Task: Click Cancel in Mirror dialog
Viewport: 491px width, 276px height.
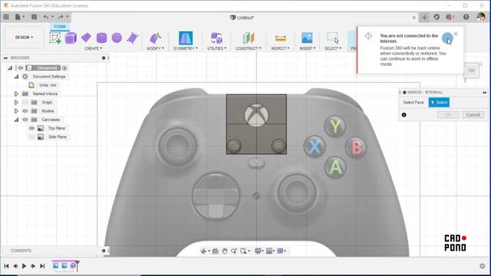Action: (473, 115)
